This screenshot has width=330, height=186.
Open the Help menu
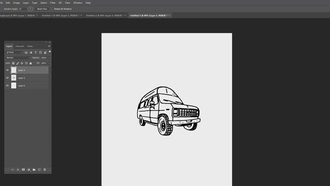coord(88,3)
